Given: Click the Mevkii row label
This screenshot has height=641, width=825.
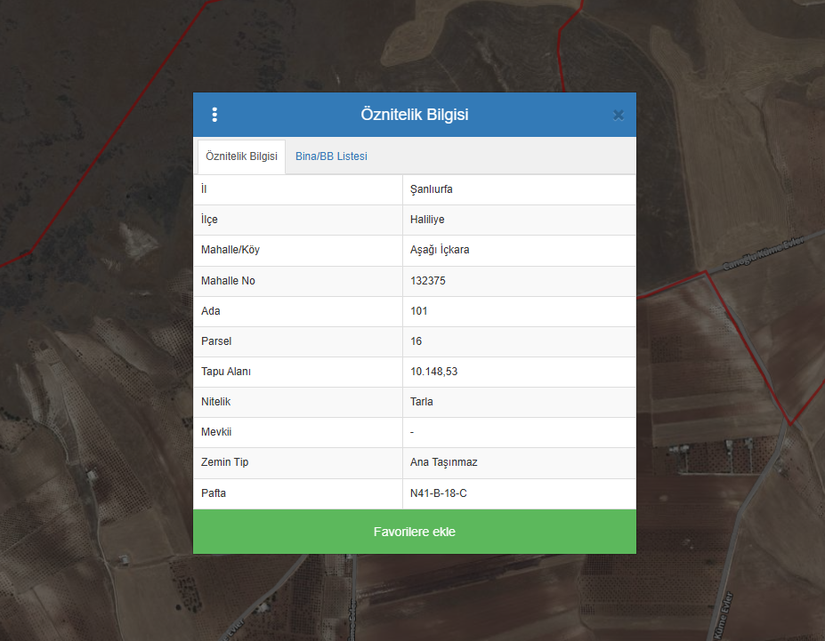Looking at the screenshot, I should (216, 432).
